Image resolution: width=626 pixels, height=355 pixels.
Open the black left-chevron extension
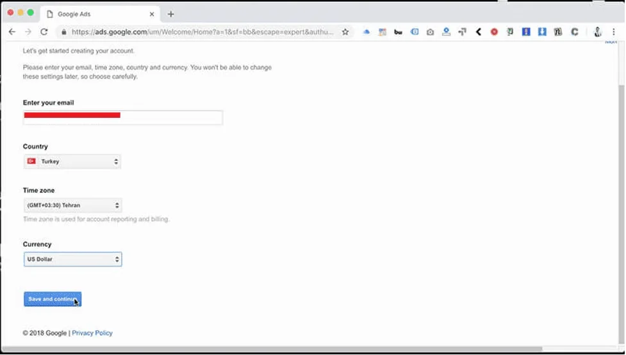click(478, 32)
